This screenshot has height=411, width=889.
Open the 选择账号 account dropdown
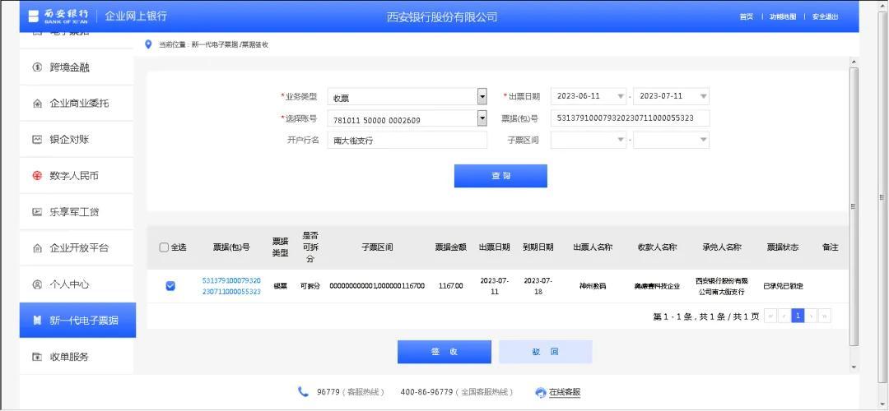click(482, 118)
